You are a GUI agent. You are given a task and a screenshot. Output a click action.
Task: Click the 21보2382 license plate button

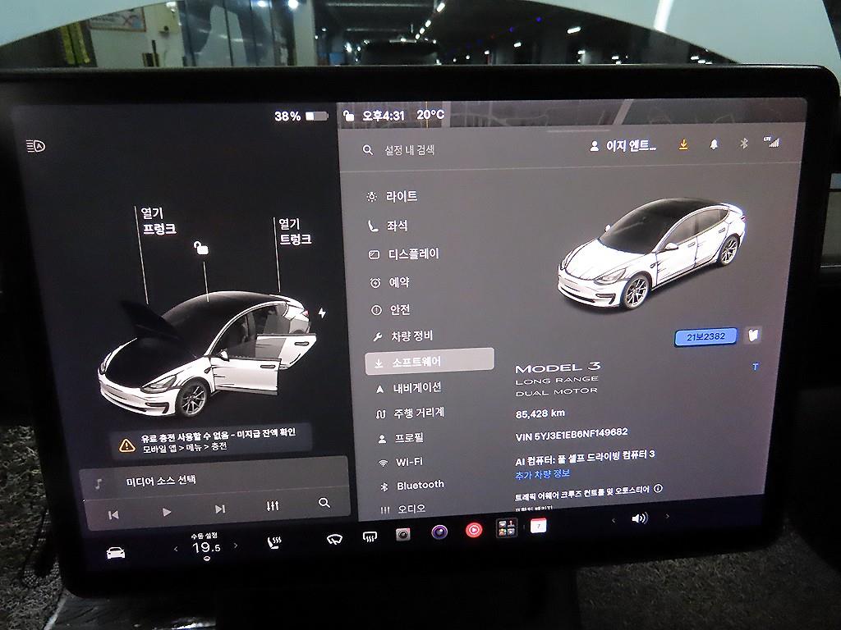point(705,337)
